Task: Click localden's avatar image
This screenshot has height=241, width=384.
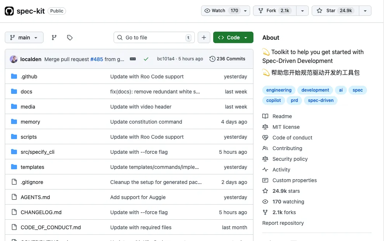Action: [x=14, y=59]
